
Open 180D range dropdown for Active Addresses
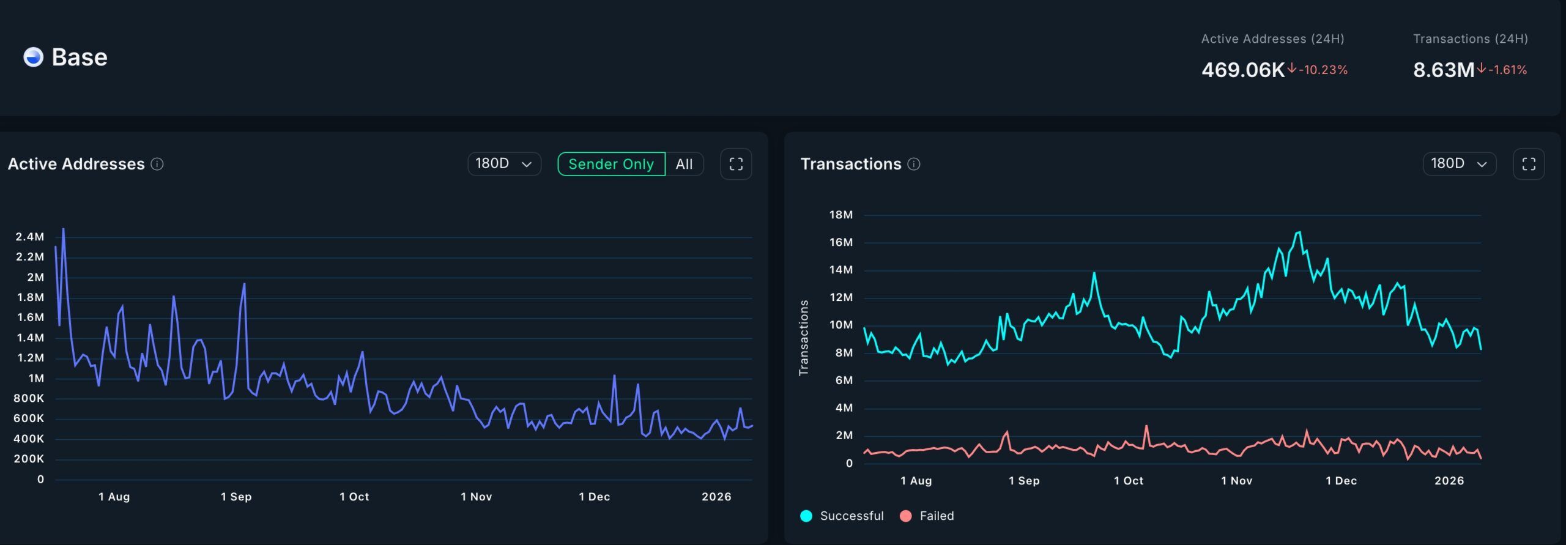[x=504, y=164]
